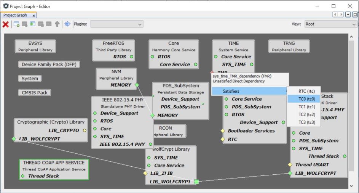Viewport: 359px width, 193px height.
Task: Click the SYS_TIME port on TIME component
Action: 252,64
